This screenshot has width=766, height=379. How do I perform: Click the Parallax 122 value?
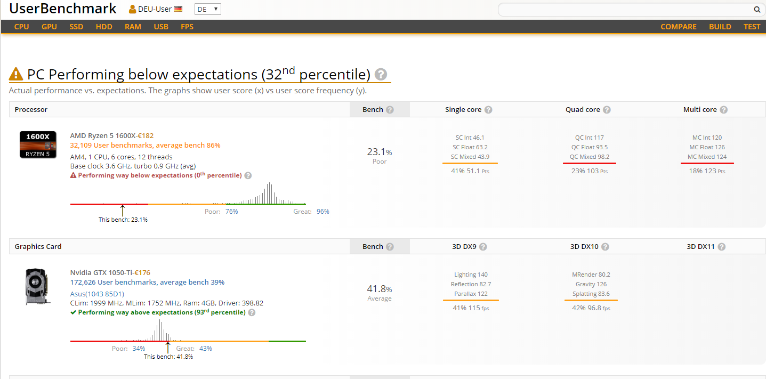pos(471,294)
